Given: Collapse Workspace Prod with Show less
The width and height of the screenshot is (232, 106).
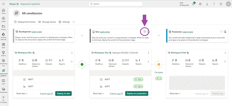Looking at the screenshot, I should pos(175,94).
